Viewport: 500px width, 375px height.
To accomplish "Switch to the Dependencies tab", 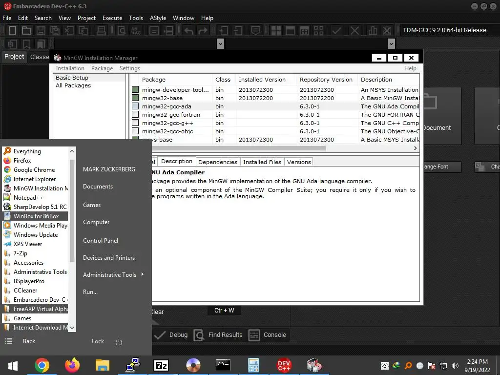I will (218, 162).
